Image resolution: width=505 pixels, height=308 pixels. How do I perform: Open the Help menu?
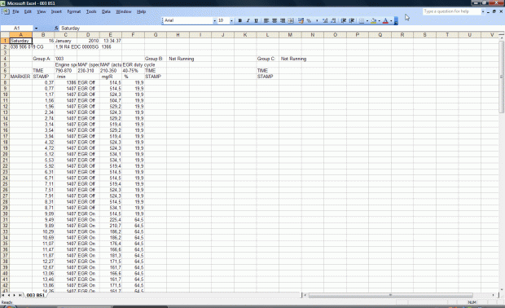point(141,11)
